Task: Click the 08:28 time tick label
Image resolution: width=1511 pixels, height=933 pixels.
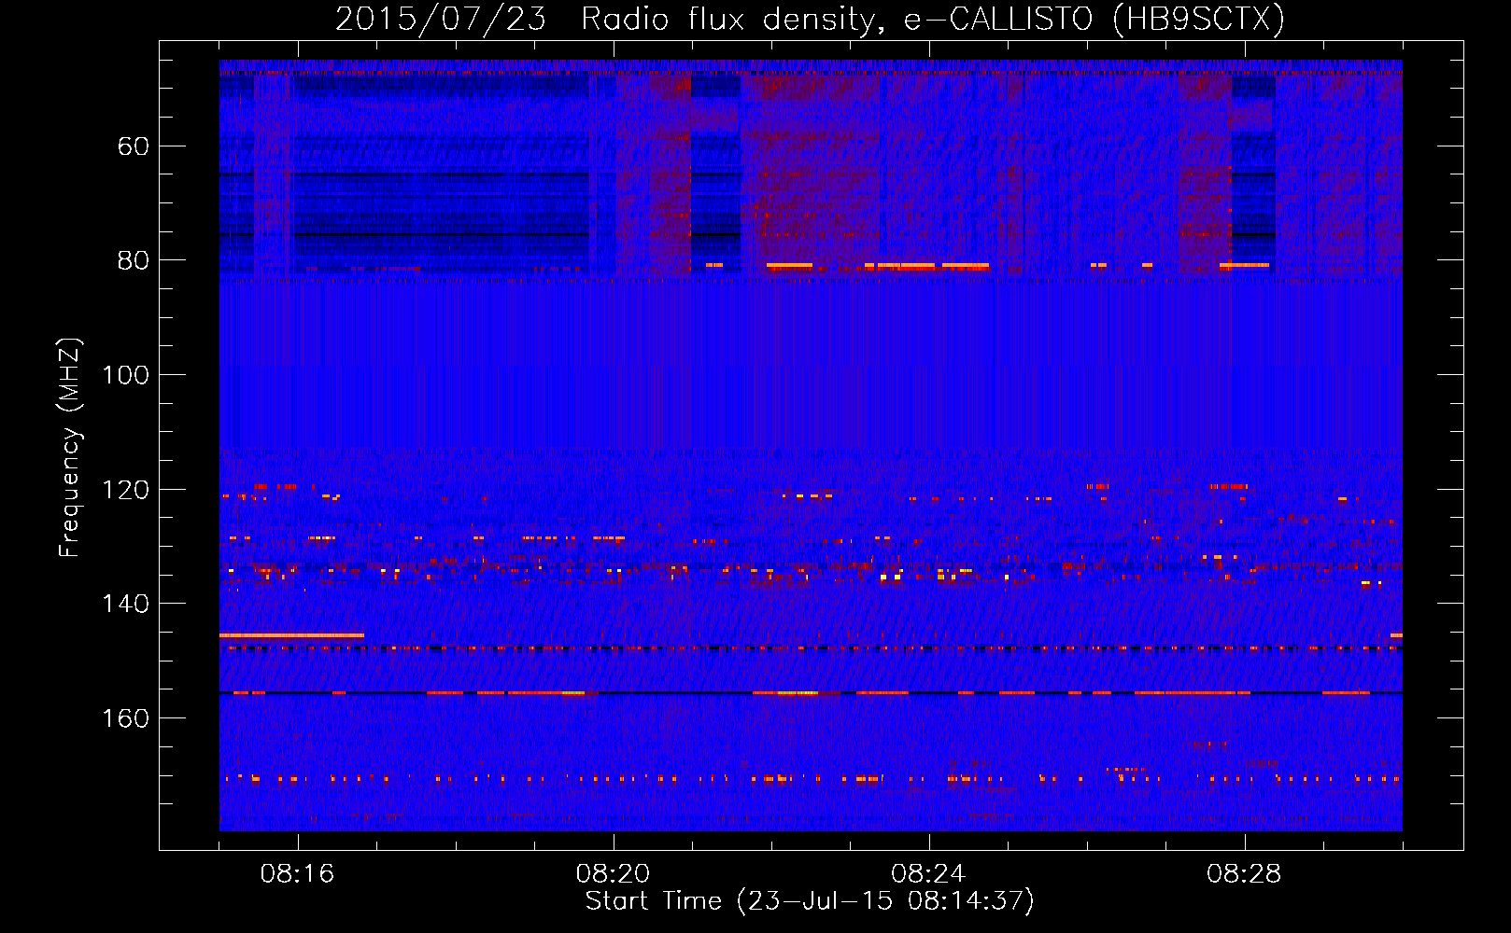Action: click(1244, 874)
